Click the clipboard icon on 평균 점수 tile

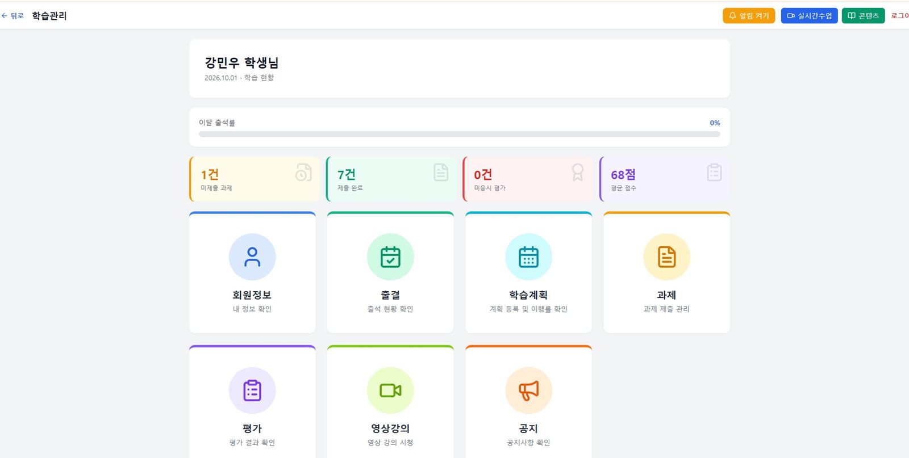714,172
